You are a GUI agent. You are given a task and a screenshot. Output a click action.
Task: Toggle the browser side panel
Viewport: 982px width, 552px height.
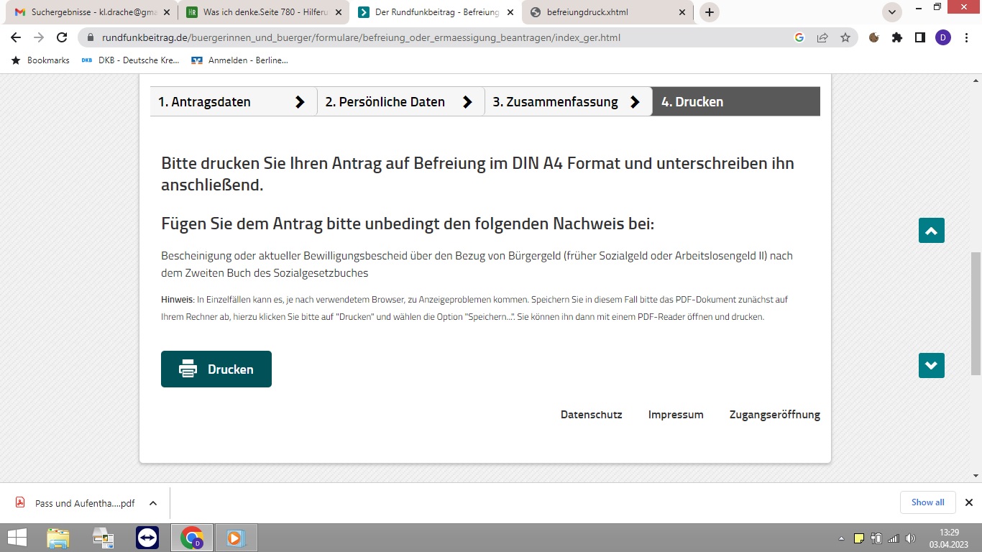coord(920,37)
